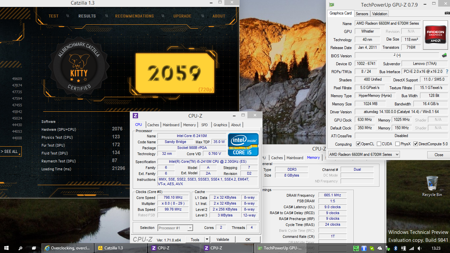The width and height of the screenshot is (450, 253).
Task: Click the Loading Time (ms) result row
Action: point(83,169)
